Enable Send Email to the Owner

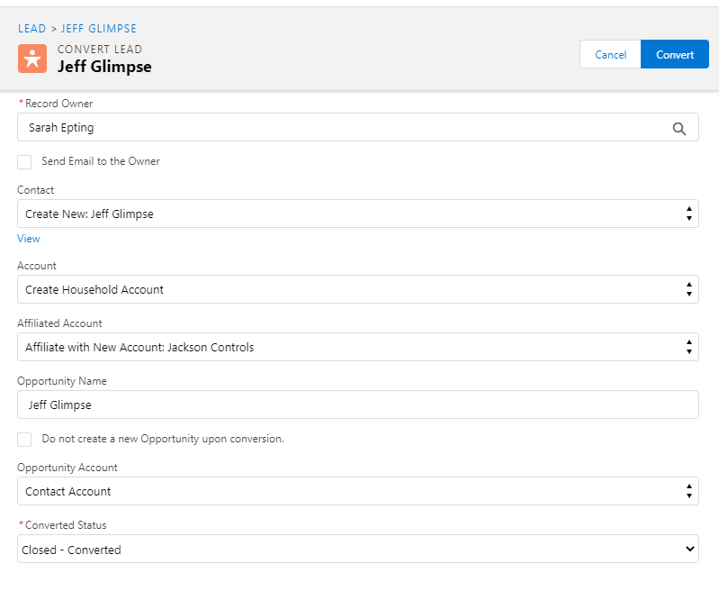(24, 162)
